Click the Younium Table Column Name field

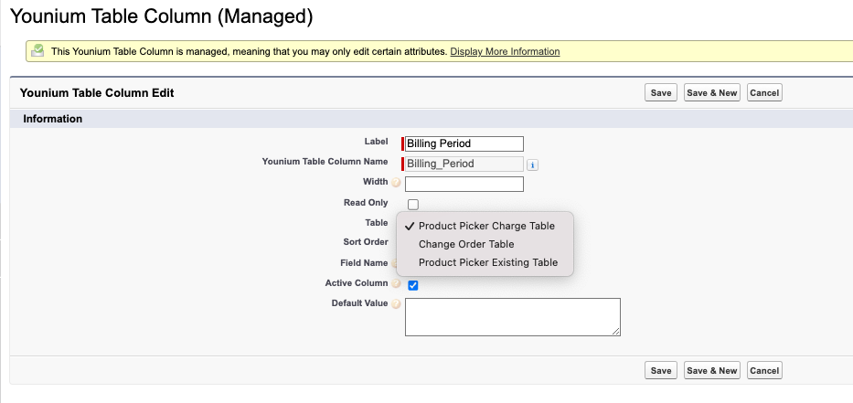(x=464, y=164)
